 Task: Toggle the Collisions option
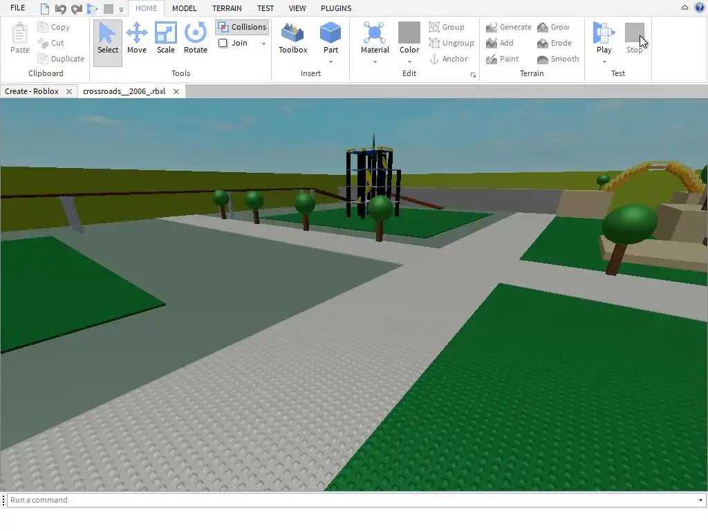click(x=243, y=27)
